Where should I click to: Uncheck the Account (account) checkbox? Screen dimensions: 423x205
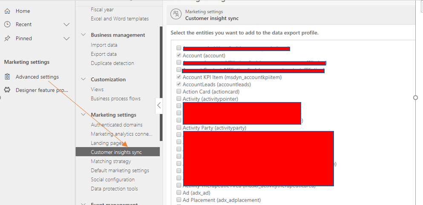point(179,56)
